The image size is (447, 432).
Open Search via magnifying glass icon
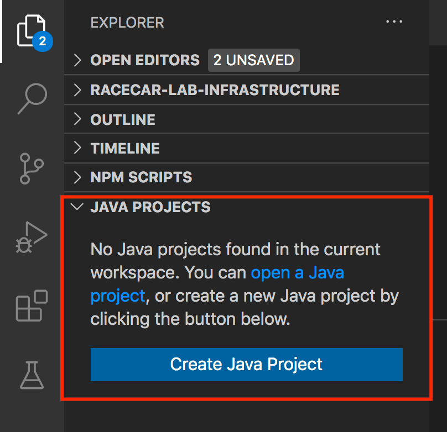coord(32,99)
